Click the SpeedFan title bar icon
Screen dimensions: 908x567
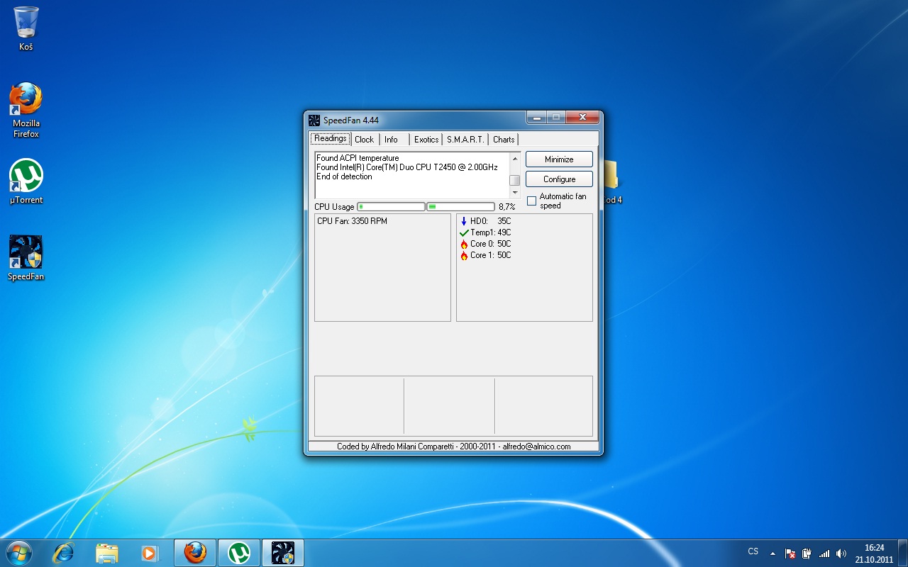[314, 120]
